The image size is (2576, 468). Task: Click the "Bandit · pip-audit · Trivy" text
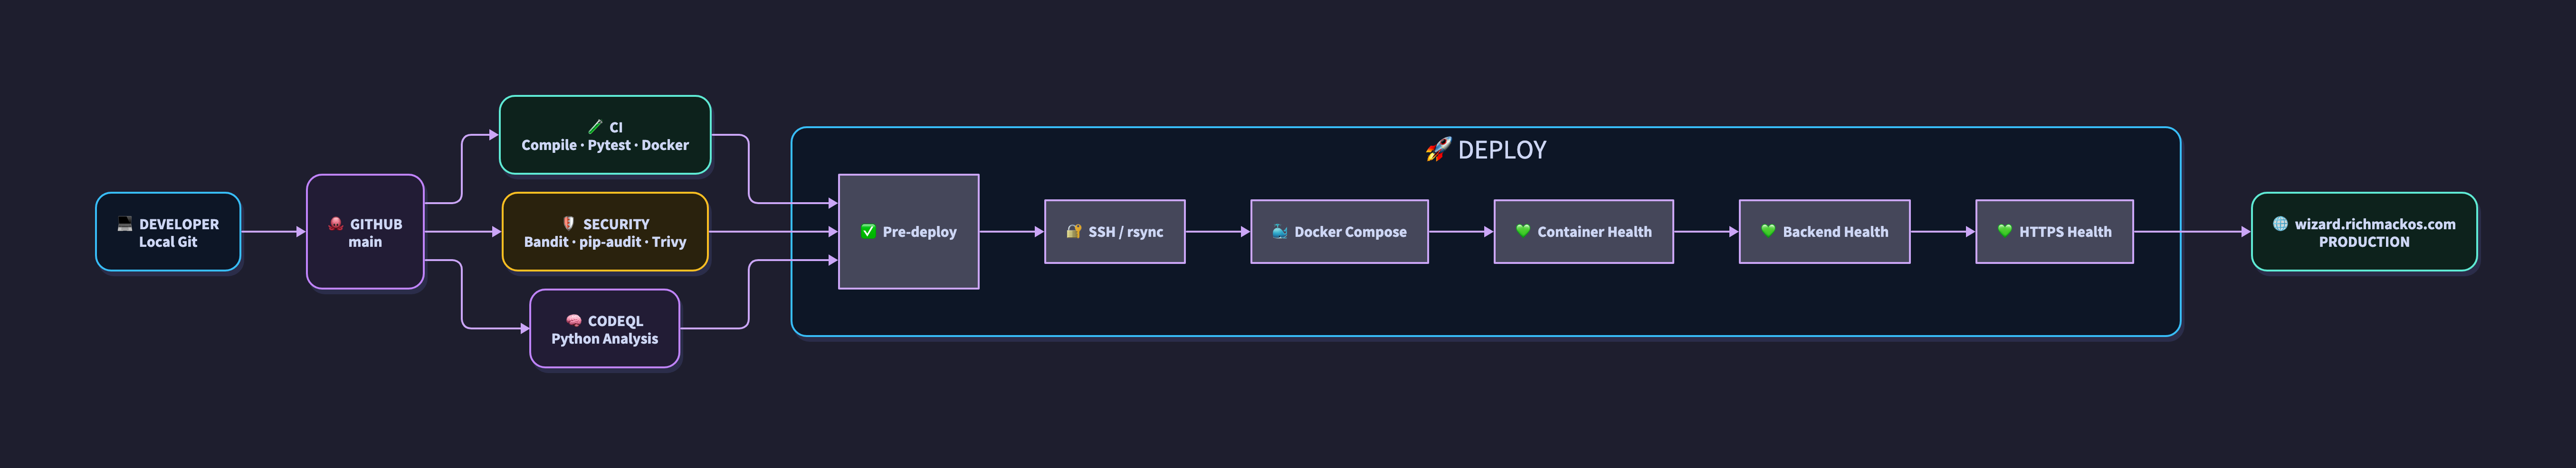coord(605,242)
